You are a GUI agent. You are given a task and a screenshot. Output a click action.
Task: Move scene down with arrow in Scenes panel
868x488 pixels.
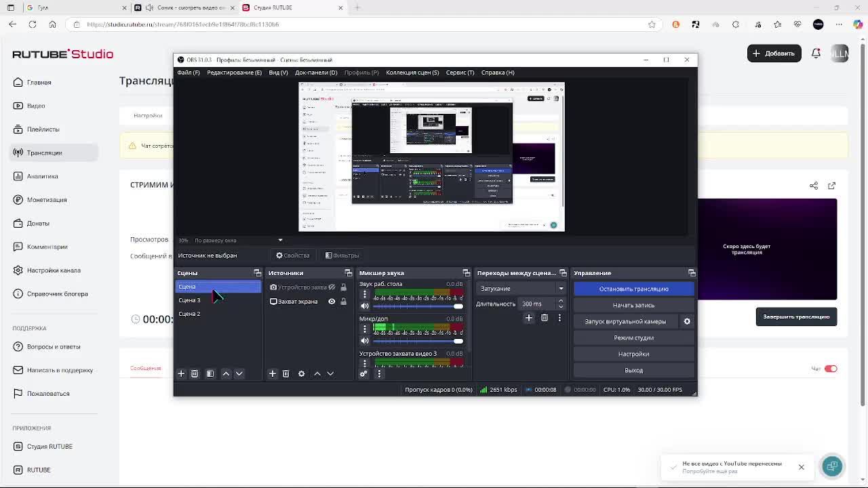[239, 373]
